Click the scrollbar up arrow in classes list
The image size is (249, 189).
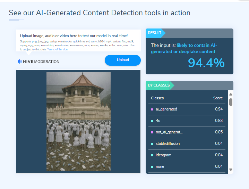[x=231, y=94]
